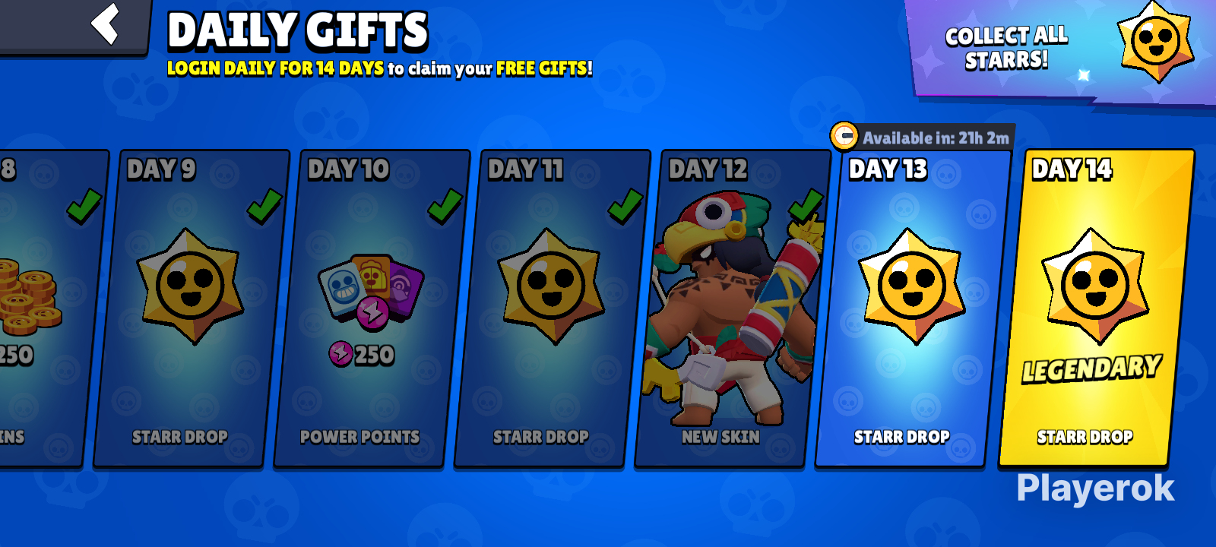The height and width of the screenshot is (547, 1216).
Task: Tap the Day 14 Legendary Starr Drop star
Action: tap(1095, 286)
